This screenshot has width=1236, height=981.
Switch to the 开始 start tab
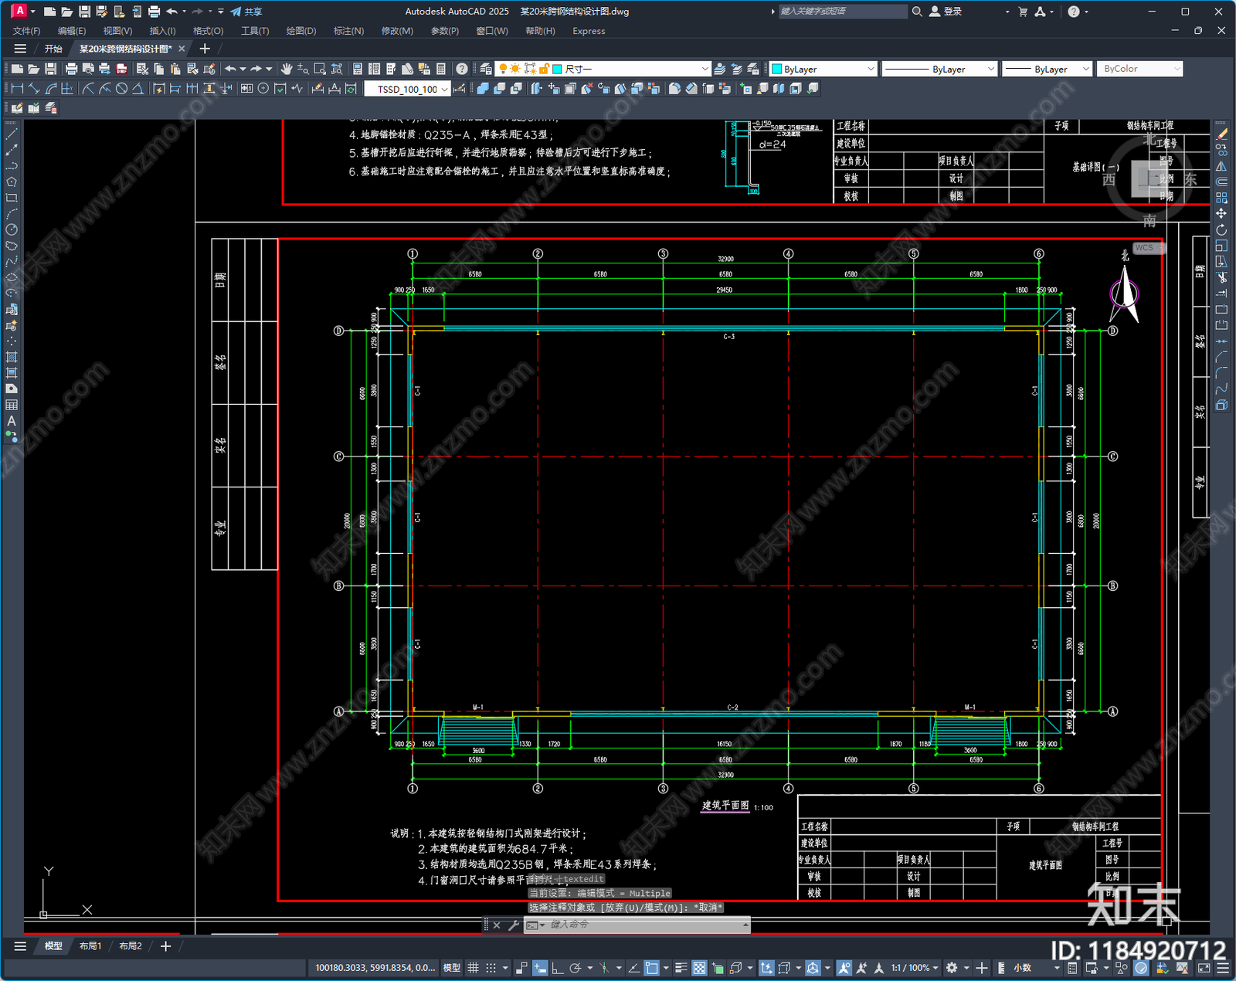(53, 49)
